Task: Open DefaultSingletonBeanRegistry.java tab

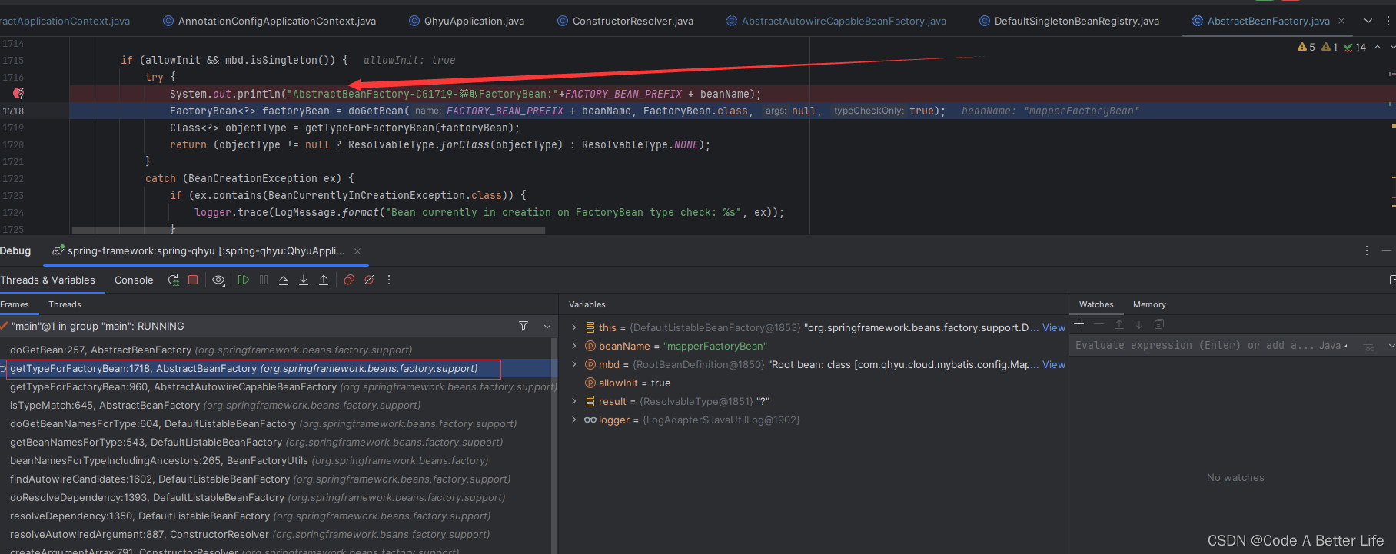Action: 1069,21
